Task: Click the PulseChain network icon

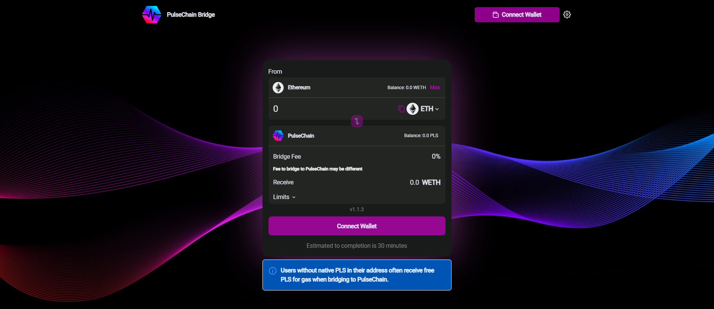Action: (278, 136)
